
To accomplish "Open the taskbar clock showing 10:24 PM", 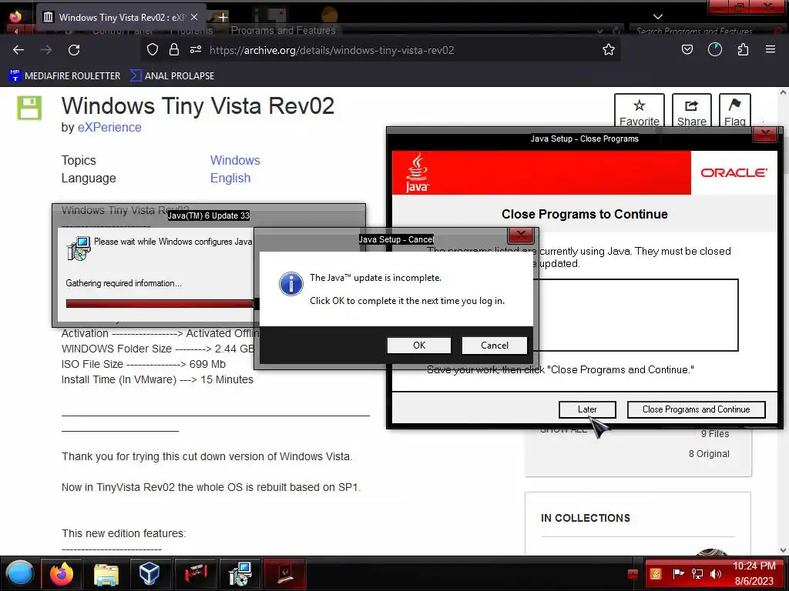I will click(754, 573).
